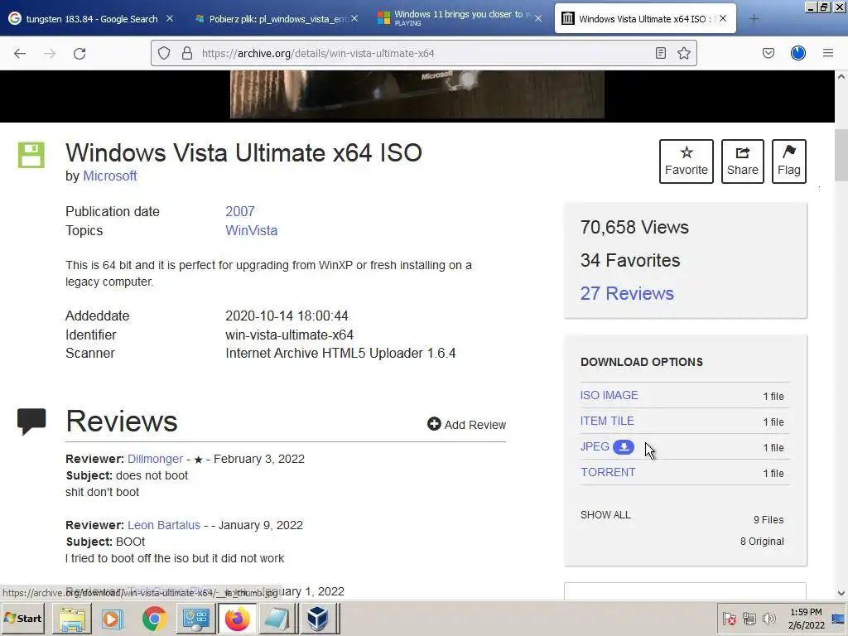This screenshot has height=636, width=848.
Task: Click the network tray icon
Action: point(749,619)
